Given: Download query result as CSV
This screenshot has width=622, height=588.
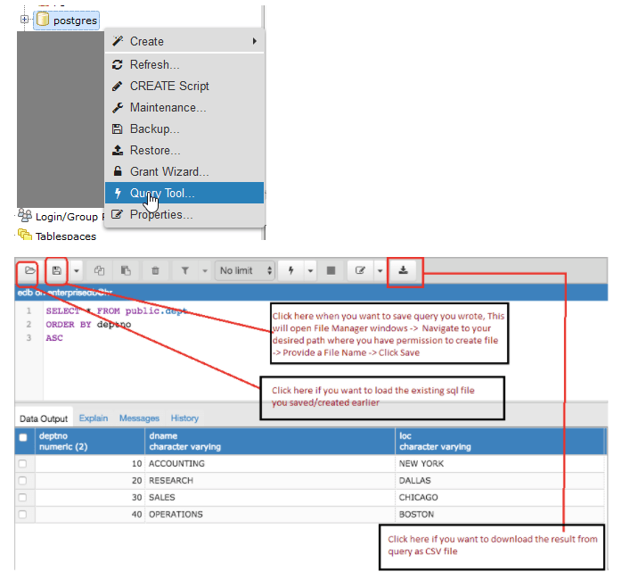Looking at the screenshot, I should pos(404,270).
